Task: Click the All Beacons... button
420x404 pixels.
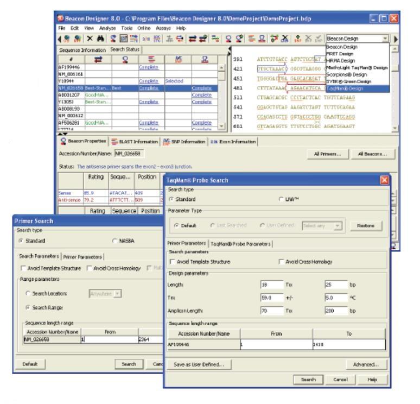Action: pos(373,154)
